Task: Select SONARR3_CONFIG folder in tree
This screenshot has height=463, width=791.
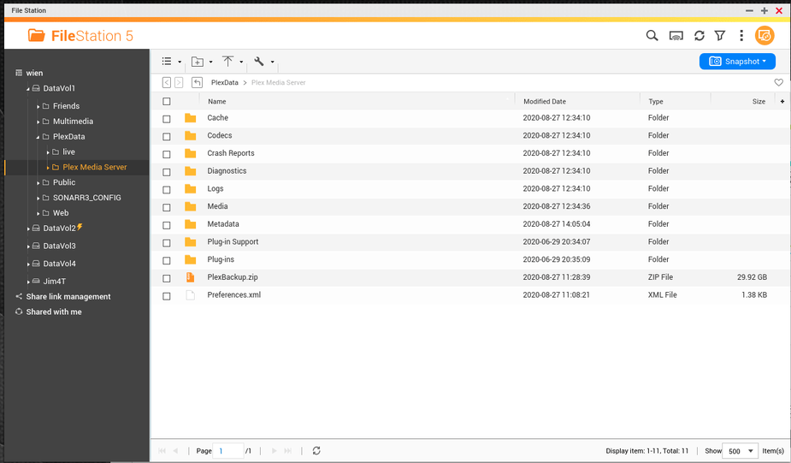Action: pyautogui.click(x=86, y=198)
